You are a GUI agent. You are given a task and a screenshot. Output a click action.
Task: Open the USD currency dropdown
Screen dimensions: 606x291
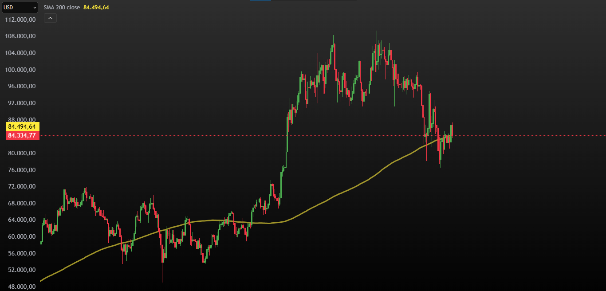coord(20,8)
